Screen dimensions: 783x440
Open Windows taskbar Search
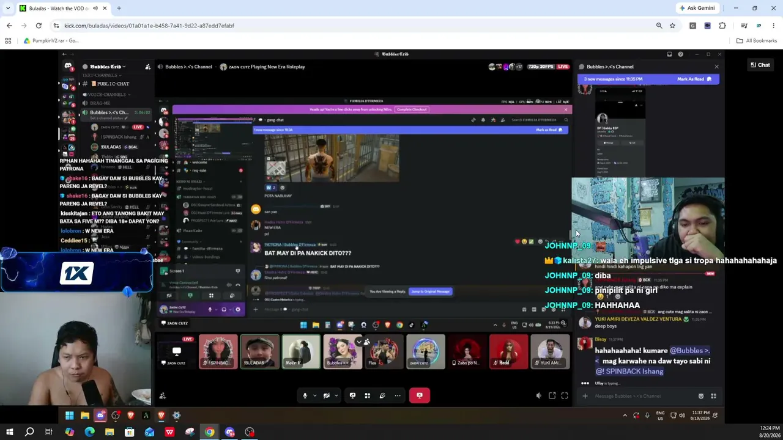(x=29, y=432)
